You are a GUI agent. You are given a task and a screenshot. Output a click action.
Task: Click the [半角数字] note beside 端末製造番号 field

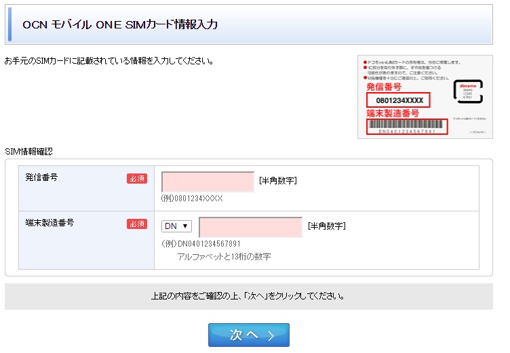pos(327,226)
